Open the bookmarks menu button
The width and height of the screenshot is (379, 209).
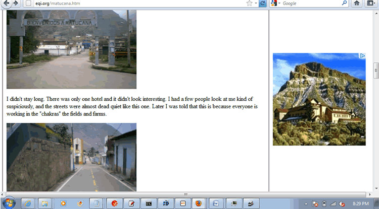click(x=370, y=3)
